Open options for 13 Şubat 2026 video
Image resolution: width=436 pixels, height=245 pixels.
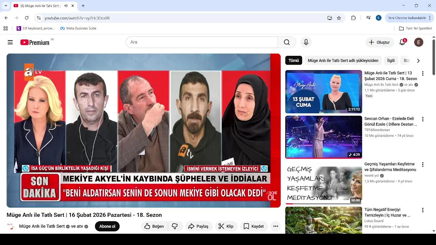coord(423,73)
